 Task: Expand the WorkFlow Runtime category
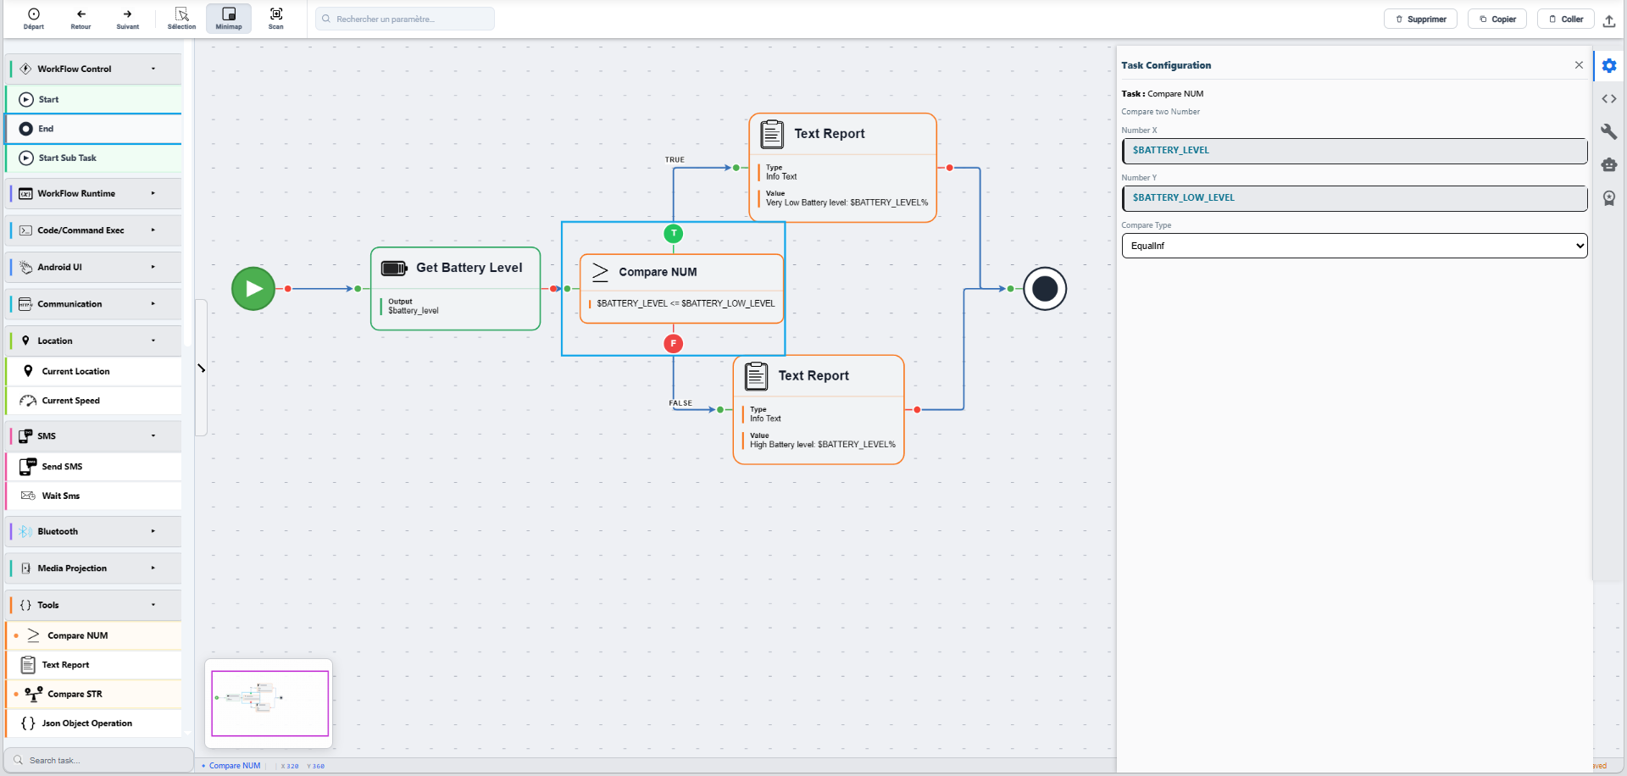(94, 193)
